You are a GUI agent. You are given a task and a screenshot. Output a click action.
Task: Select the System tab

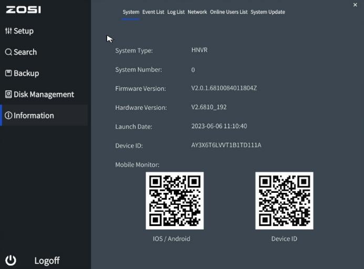pos(131,12)
